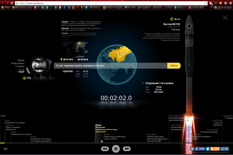233x155 pixels.
Task: Click the fast-forward button
Action: (x=126, y=148)
